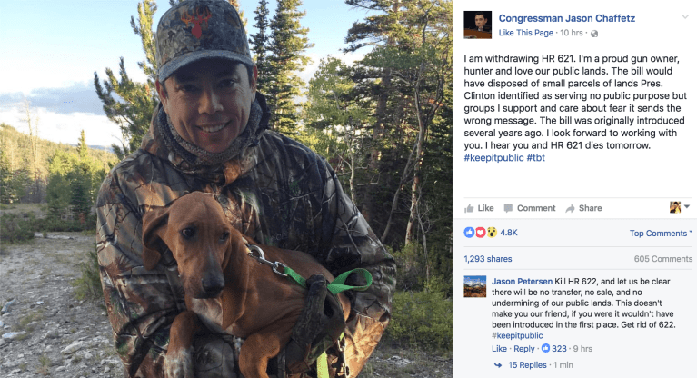The width and height of the screenshot is (697, 378).
Task: Open the photo of man holding puppy
Action: tap(227, 189)
